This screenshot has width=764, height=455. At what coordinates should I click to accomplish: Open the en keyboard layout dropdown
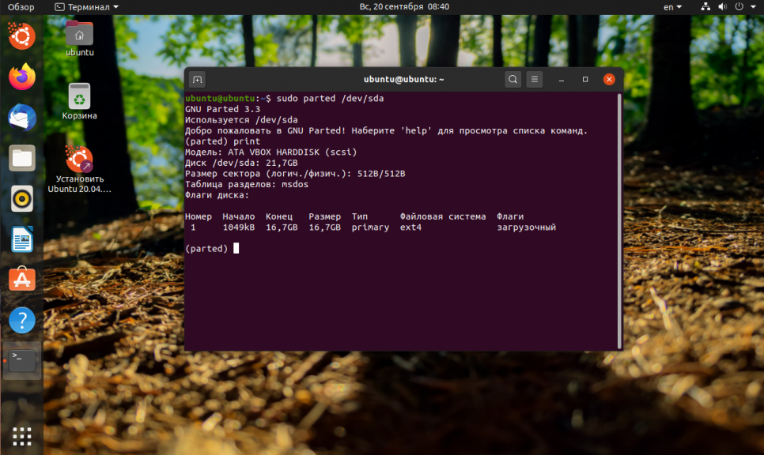672,6
